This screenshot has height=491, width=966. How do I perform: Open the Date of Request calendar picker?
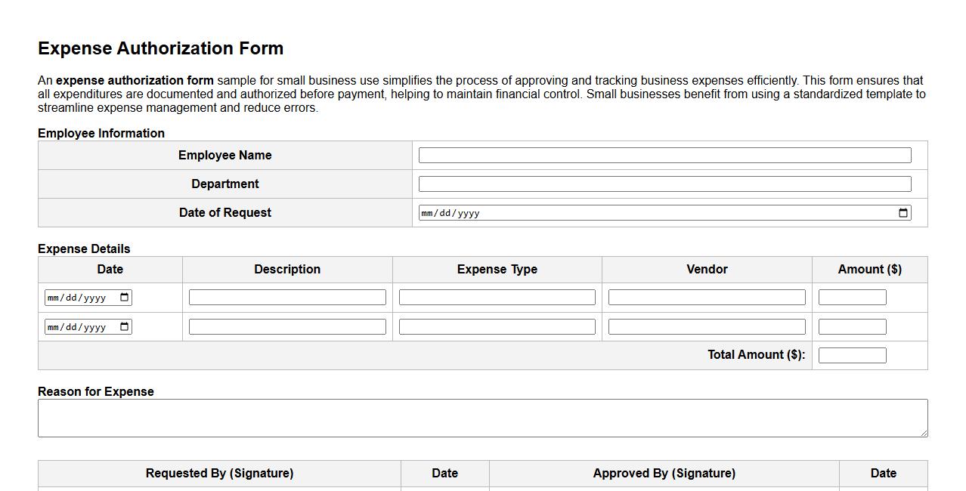903,213
